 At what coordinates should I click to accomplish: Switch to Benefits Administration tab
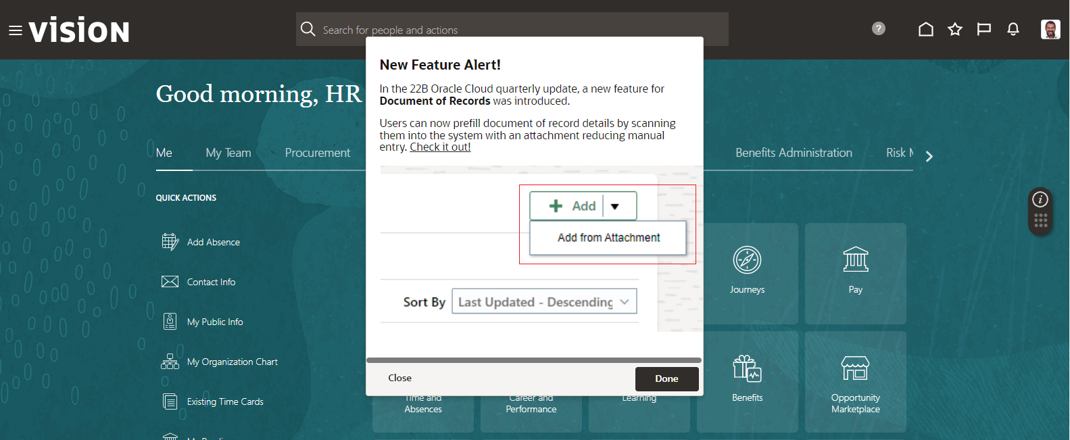[x=794, y=153]
